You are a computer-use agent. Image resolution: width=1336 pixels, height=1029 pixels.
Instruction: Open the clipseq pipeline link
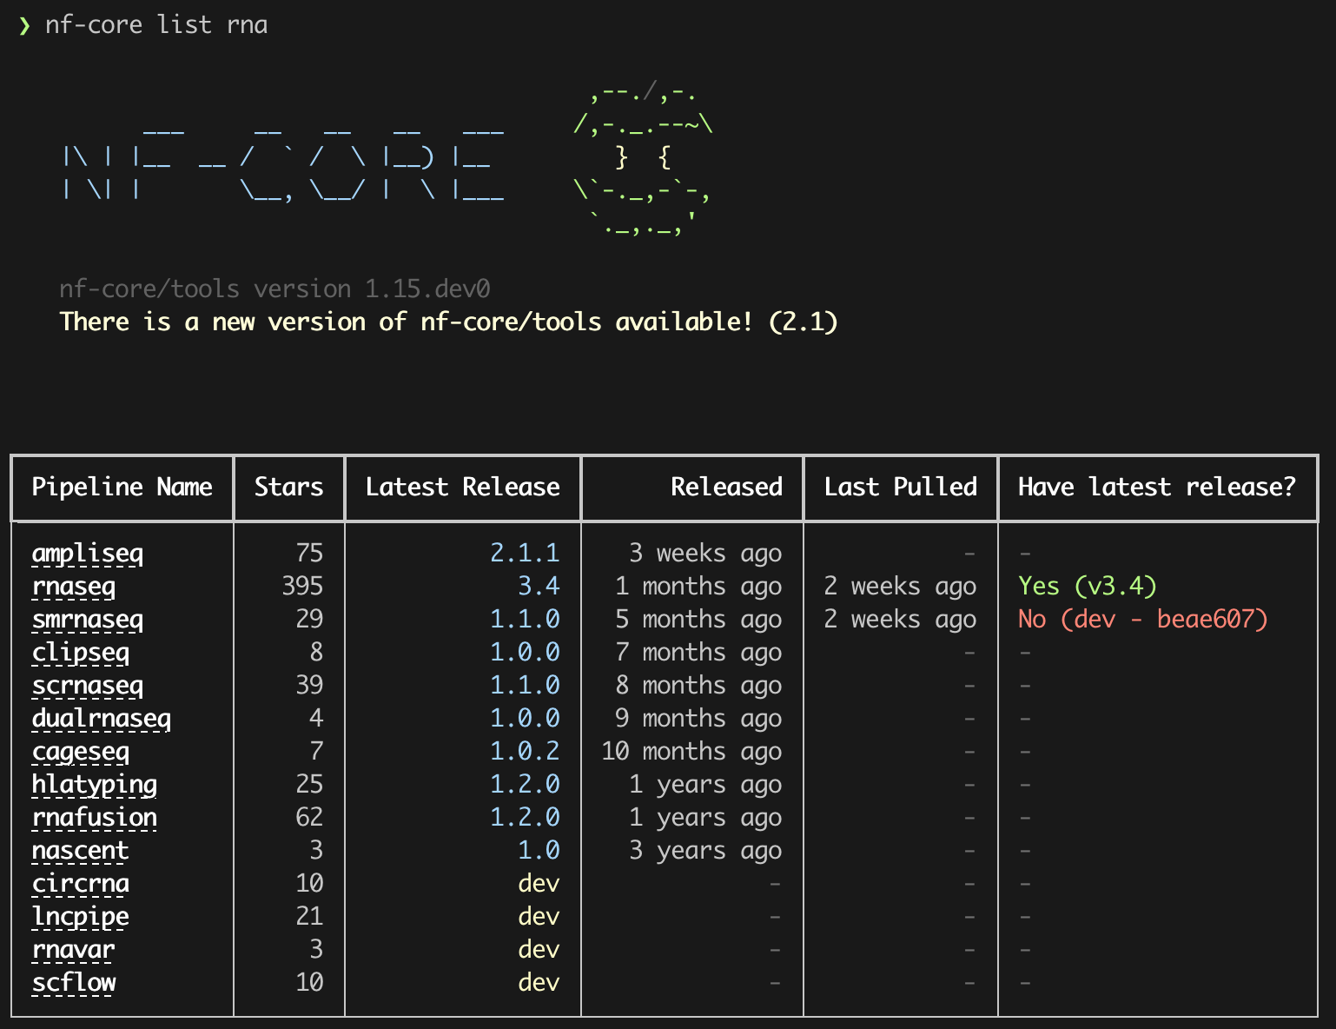pos(80,652)
